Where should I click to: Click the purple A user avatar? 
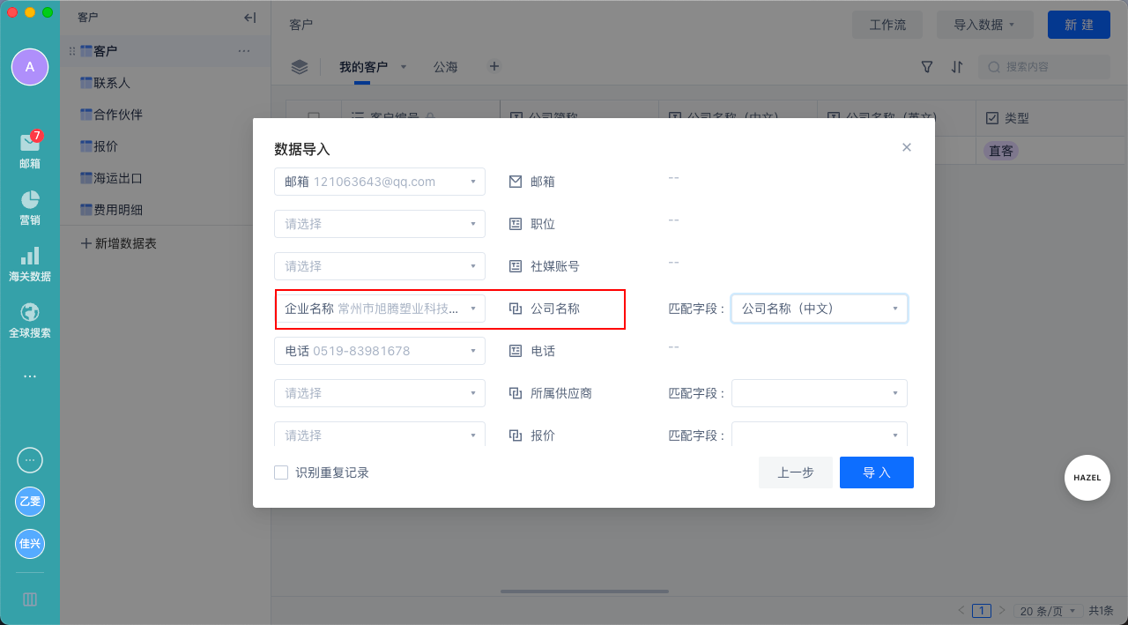(x=30, y=67)
